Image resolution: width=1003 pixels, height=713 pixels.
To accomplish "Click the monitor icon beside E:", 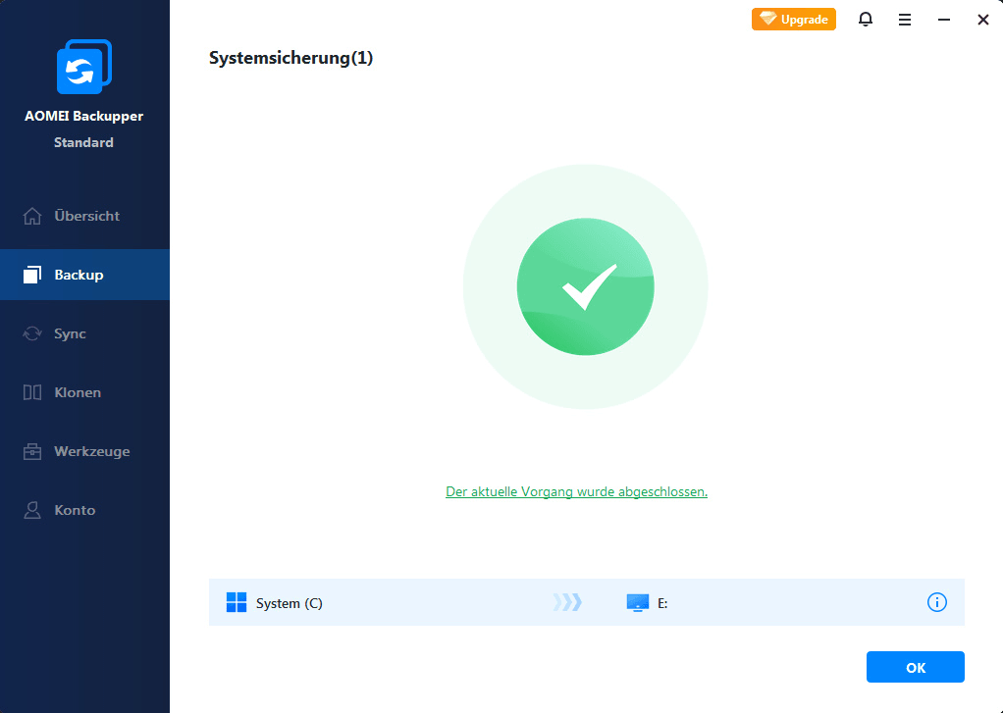I will [x=638, y=602].
